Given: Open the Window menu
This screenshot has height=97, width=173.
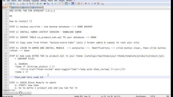Looking at the screenshot, I should click(x=69, y=1).
